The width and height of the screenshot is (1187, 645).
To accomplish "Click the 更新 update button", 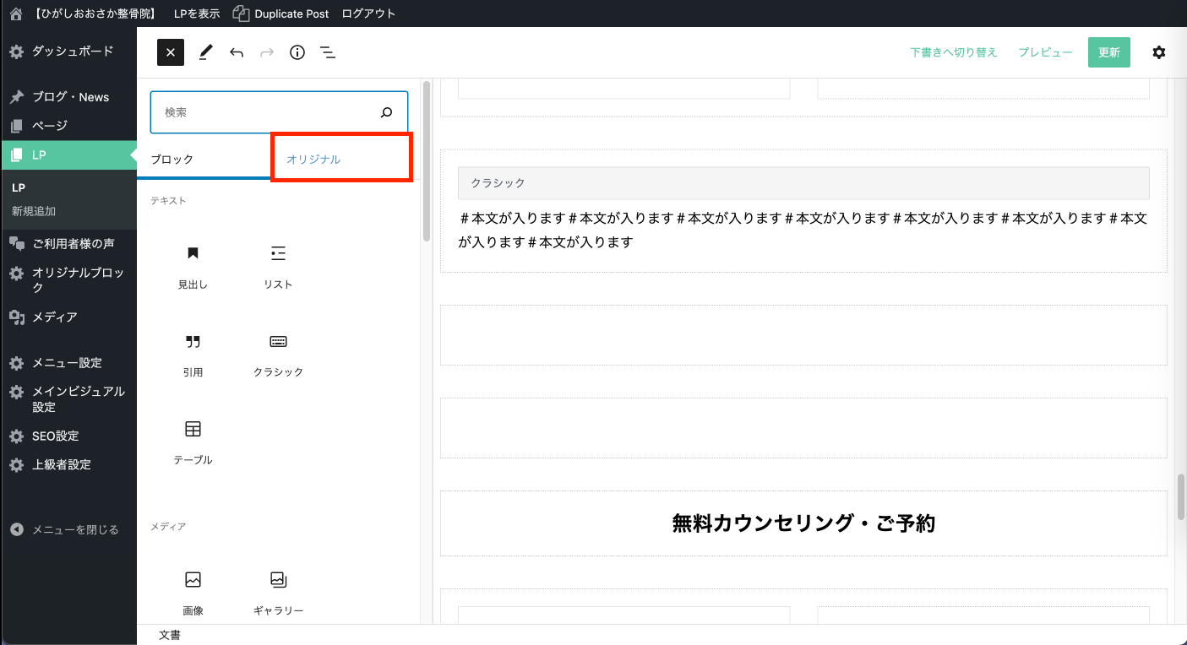I will [1108, 52].
